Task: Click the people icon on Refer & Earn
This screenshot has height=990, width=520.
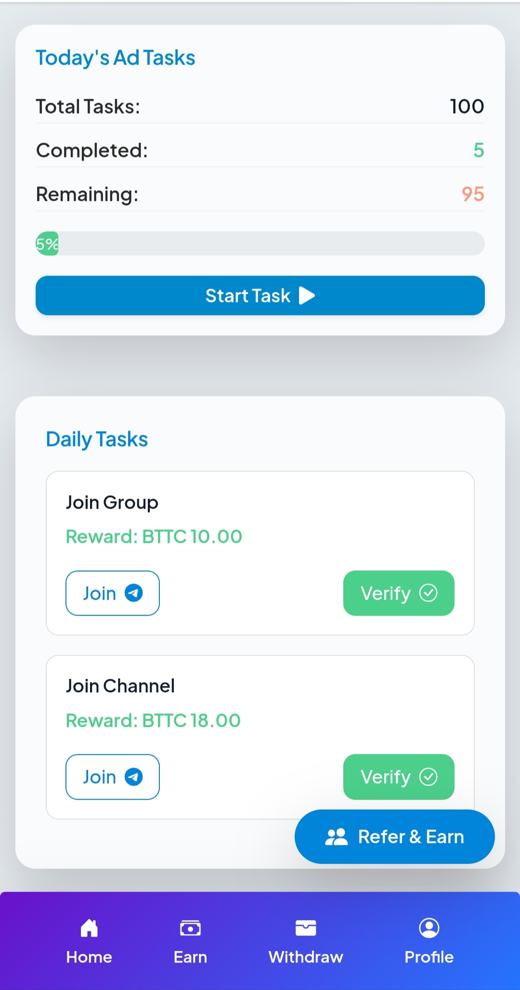Action: (336, 837)
